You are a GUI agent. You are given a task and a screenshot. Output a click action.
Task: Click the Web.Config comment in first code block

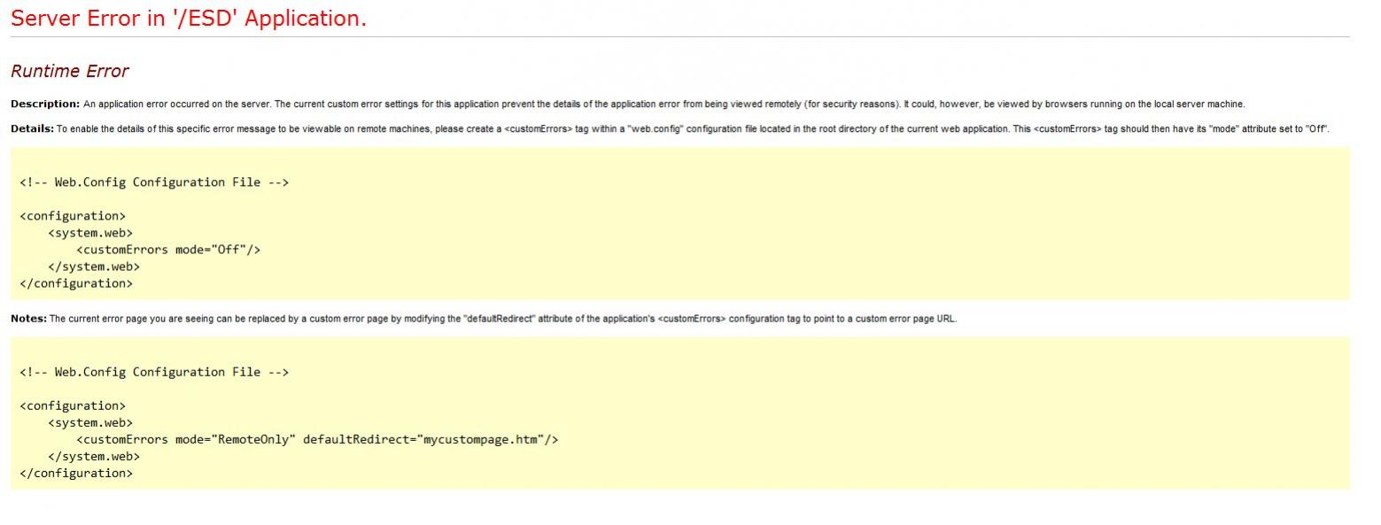pos(154,182)
